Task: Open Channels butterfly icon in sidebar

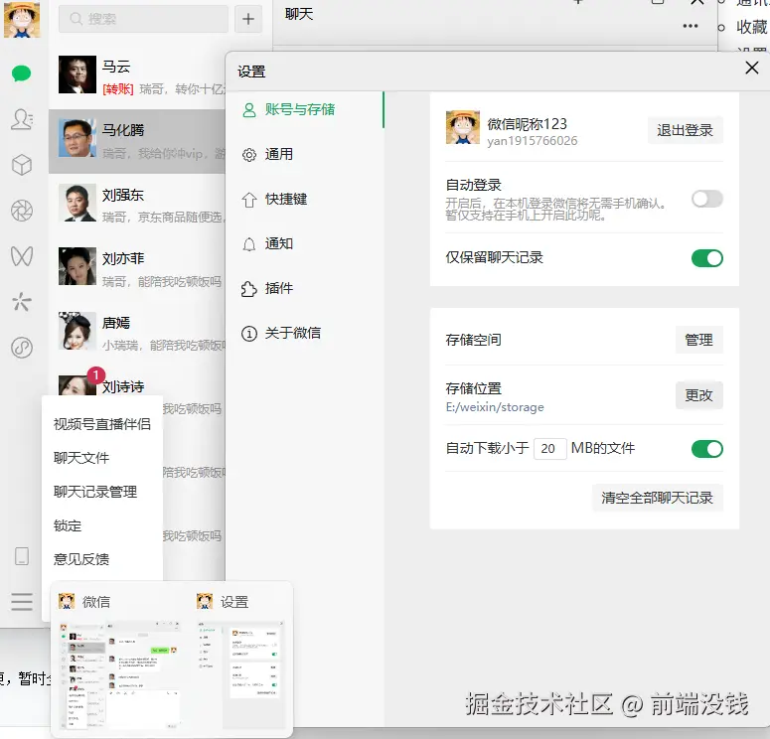Action: pyautogui.click(x=22, y=256)
